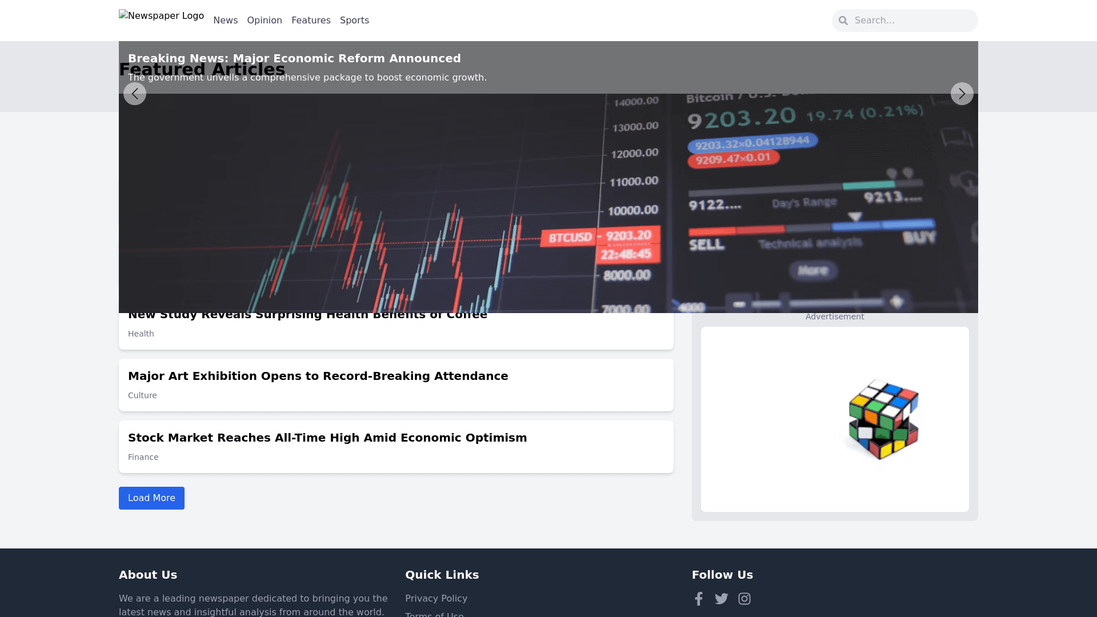Open the News menu item
Screen dimensions: 1097x617
225,21
